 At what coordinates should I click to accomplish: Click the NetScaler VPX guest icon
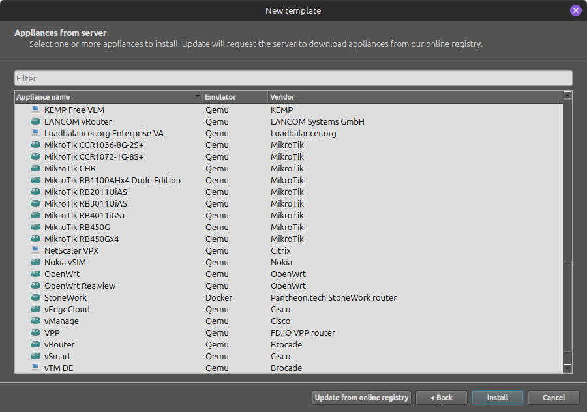pyautogui.click(x=36, y=250)
